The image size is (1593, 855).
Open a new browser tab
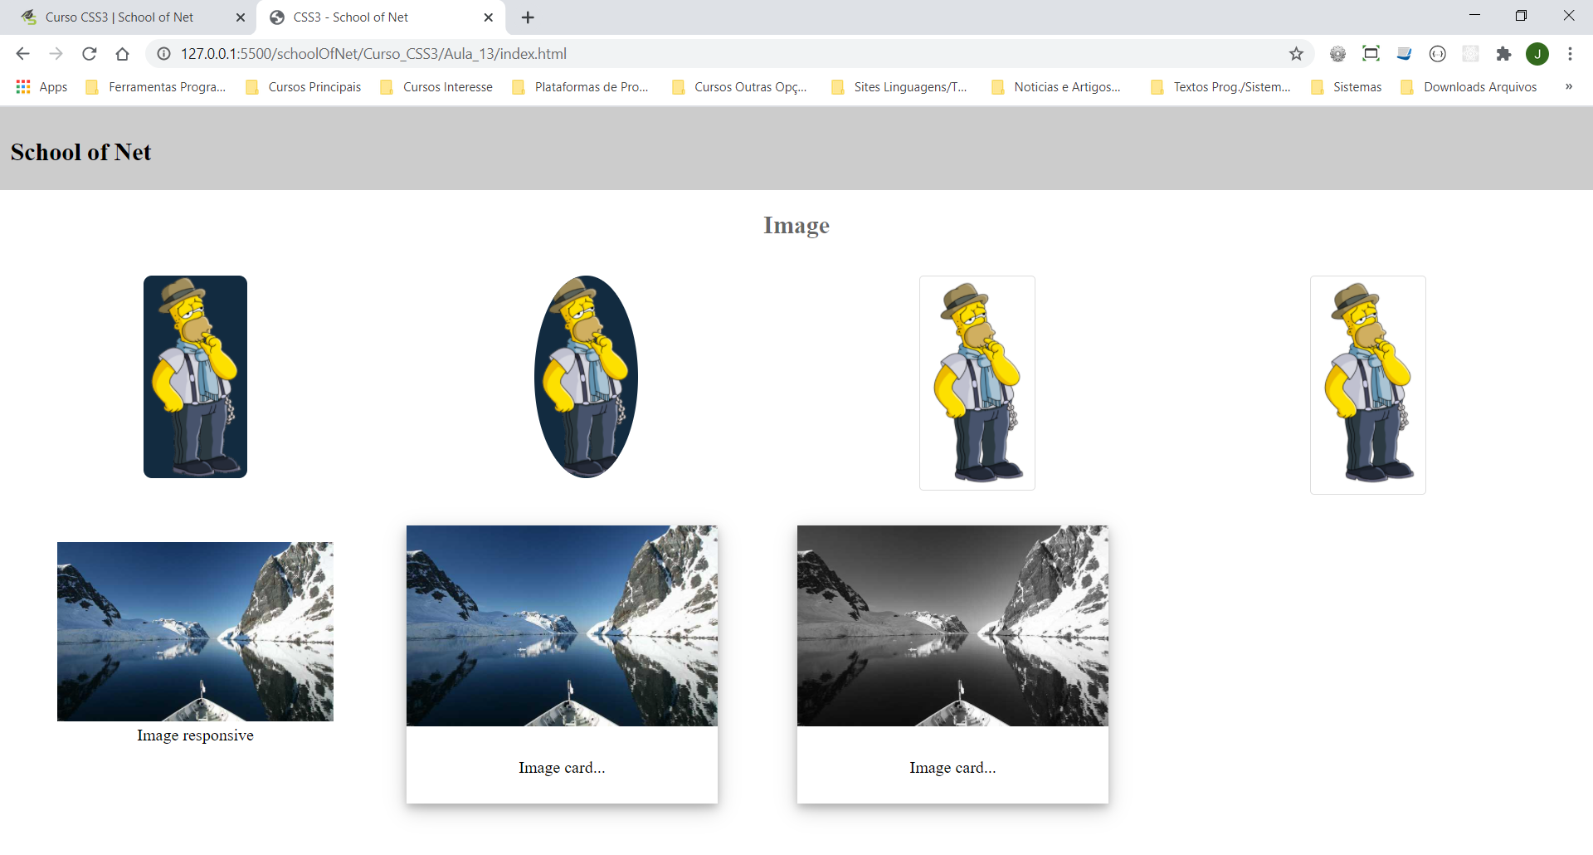528,17
